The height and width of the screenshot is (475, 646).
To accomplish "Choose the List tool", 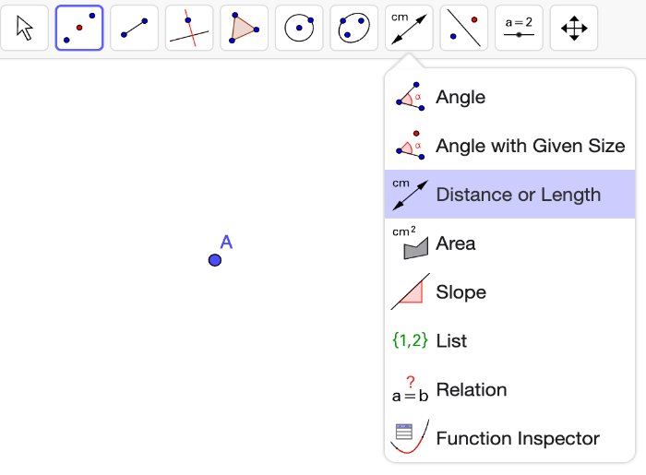I will pyautogui.click(x=509, y=341).
